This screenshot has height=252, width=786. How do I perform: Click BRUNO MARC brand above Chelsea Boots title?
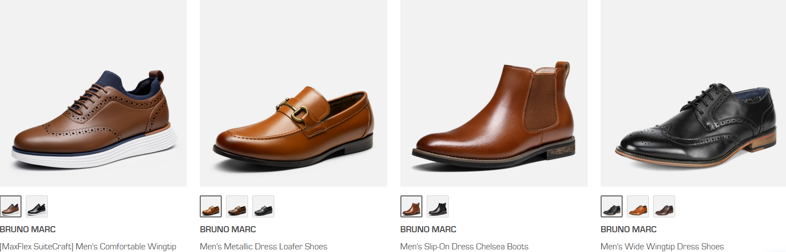click(428, 229)
